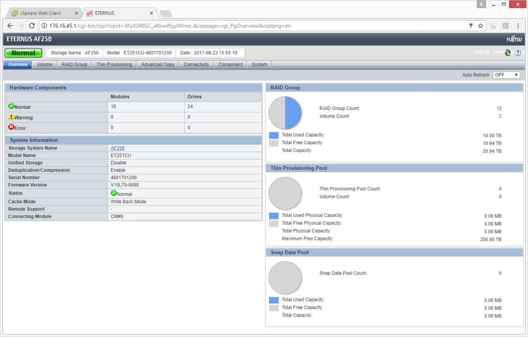Image resolution: width=528 pixels, height=337 pixels.
Task: Click the Serial Number 4601701200 value
Action: pos(124,178)
